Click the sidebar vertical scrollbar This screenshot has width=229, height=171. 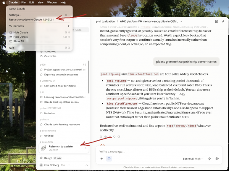89,77
